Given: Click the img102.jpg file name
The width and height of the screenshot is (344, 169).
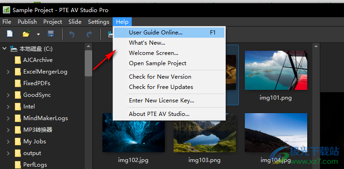Looking at the screenshot, I should pyautogui.click(x=134, y=160).
